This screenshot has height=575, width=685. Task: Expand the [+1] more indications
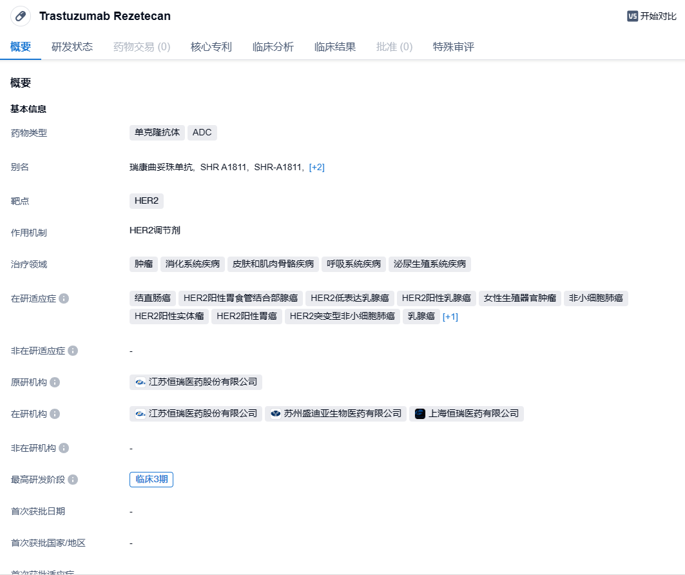[x=450, y=317]
